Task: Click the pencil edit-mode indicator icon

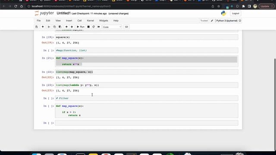Action: (212, 21)
